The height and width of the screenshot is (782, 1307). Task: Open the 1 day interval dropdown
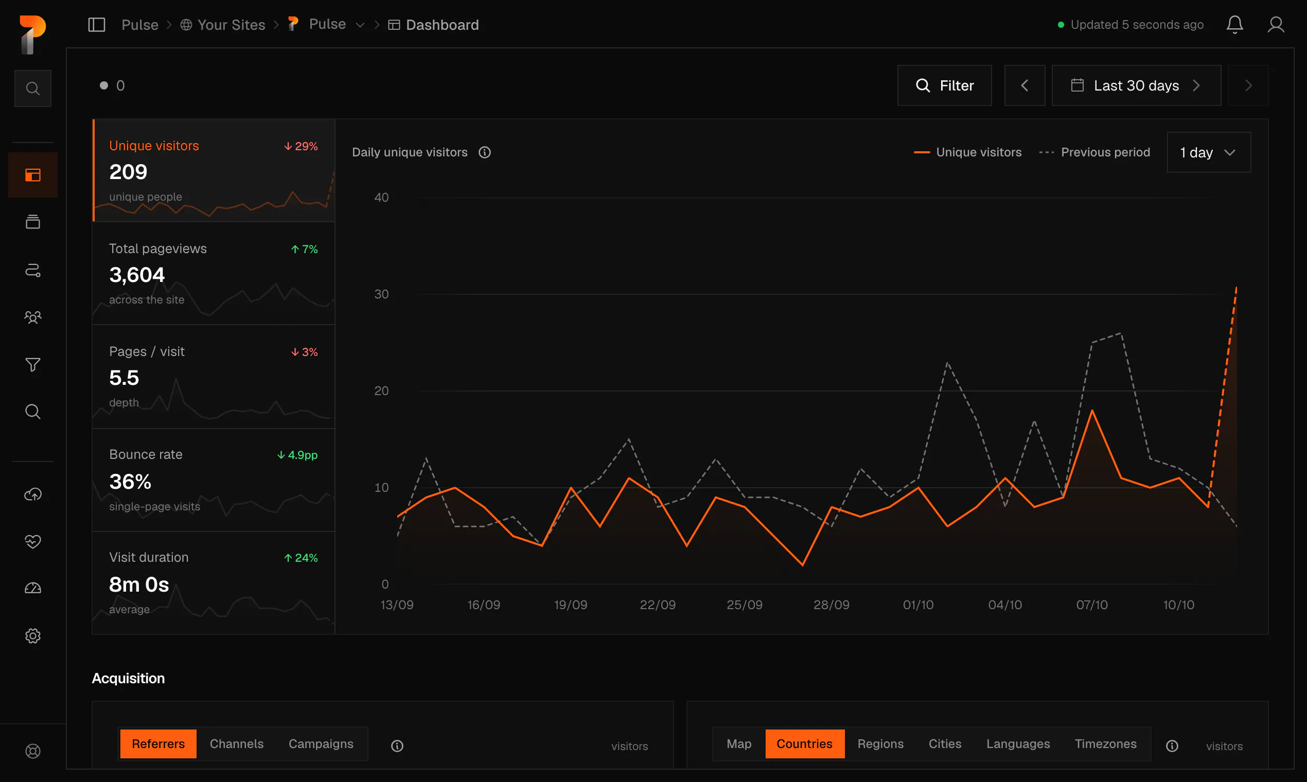[x=1208, y=152]
